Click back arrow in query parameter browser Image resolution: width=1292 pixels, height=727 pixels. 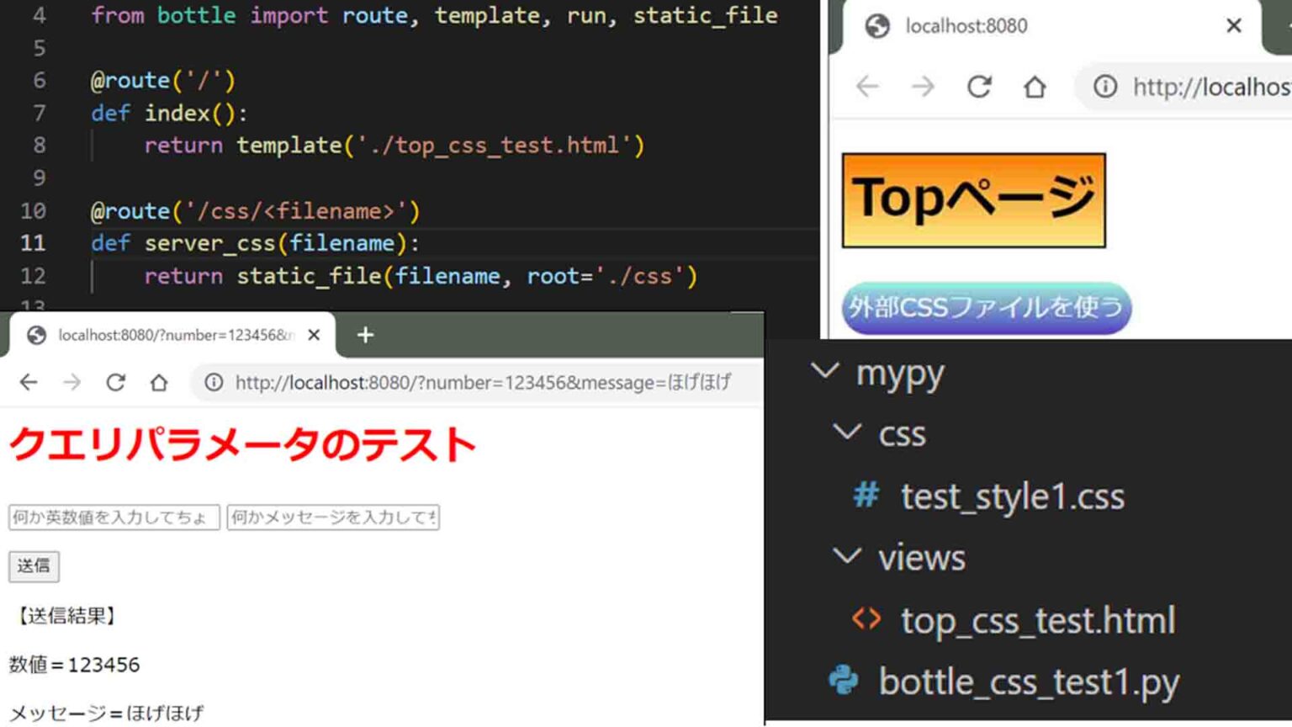tap(29, 383)
